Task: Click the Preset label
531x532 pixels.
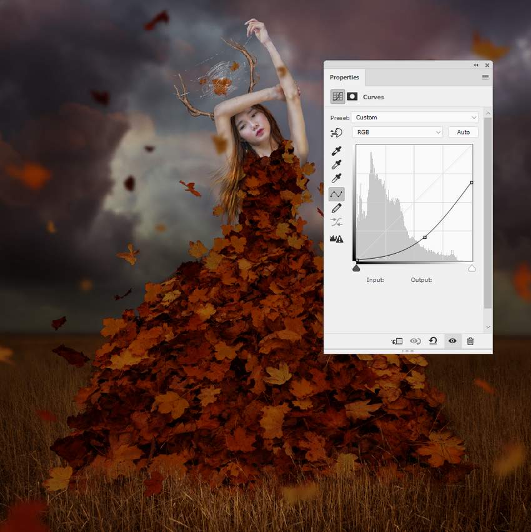Action: (340, 118)
